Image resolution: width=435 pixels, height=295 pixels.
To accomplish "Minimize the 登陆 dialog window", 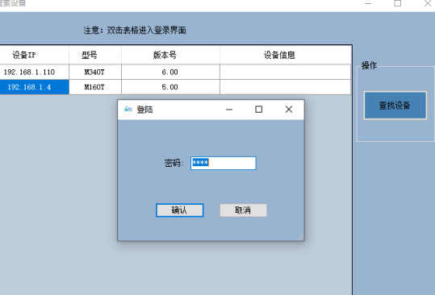I will click(229, 110).
